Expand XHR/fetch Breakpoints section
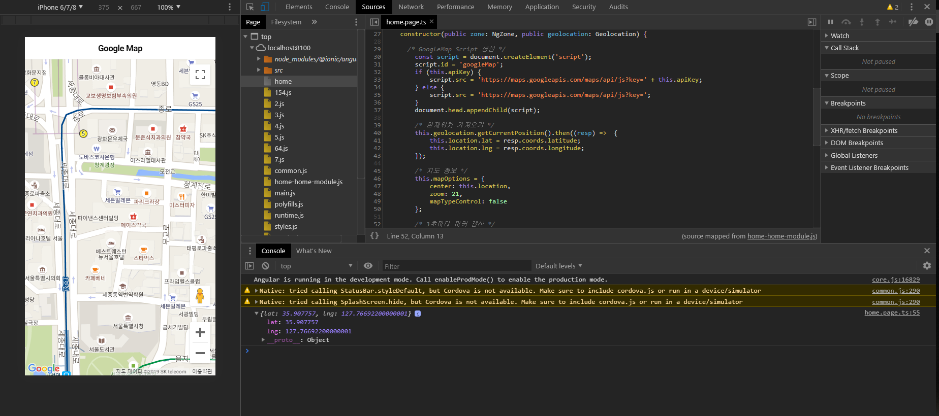939x416 pixels. pyautogui.click(x=827, y=130)
